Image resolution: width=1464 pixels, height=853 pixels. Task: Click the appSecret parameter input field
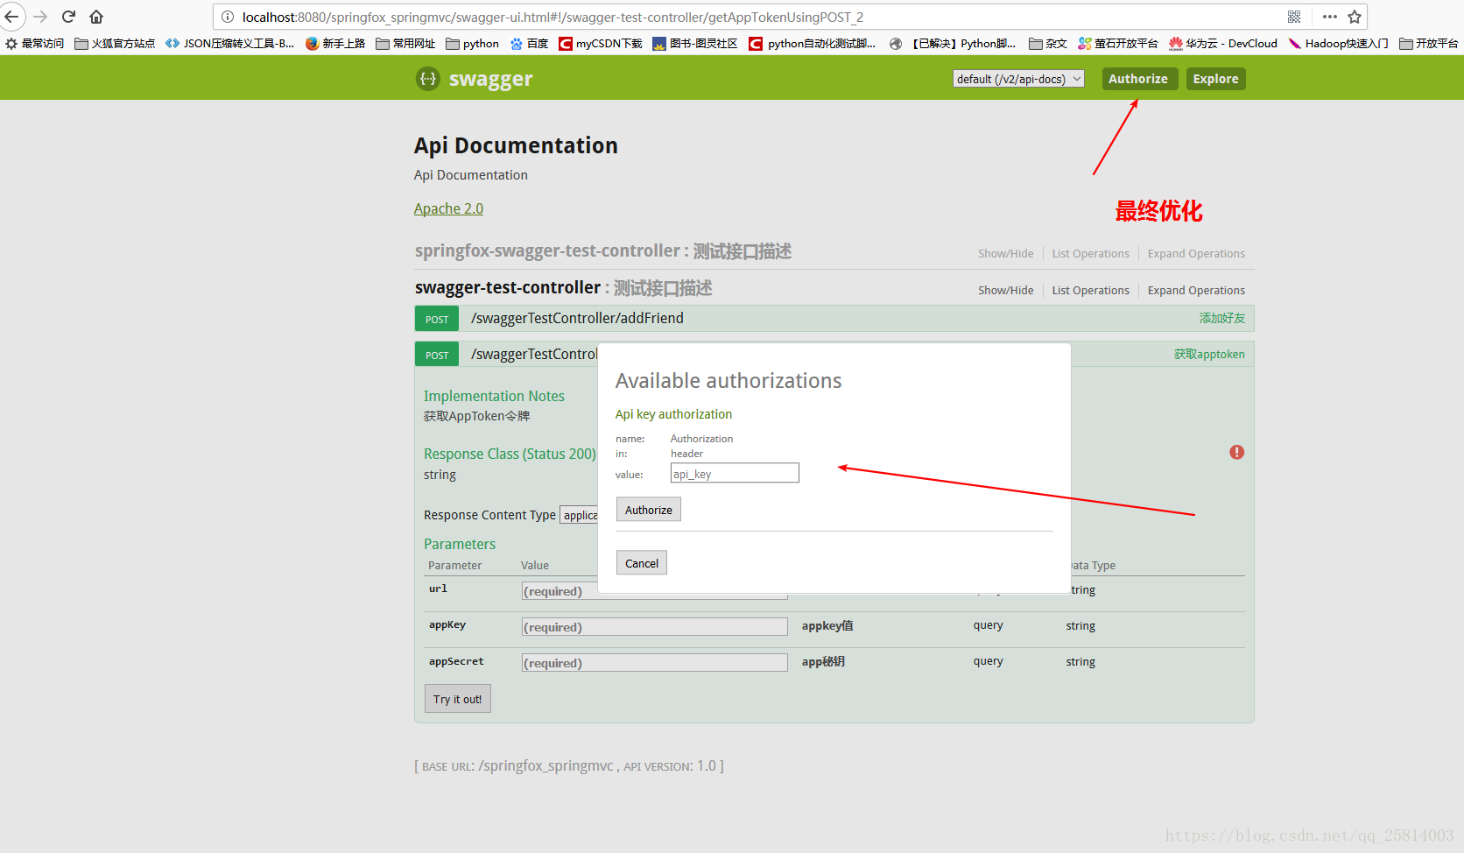click(654, 663)
